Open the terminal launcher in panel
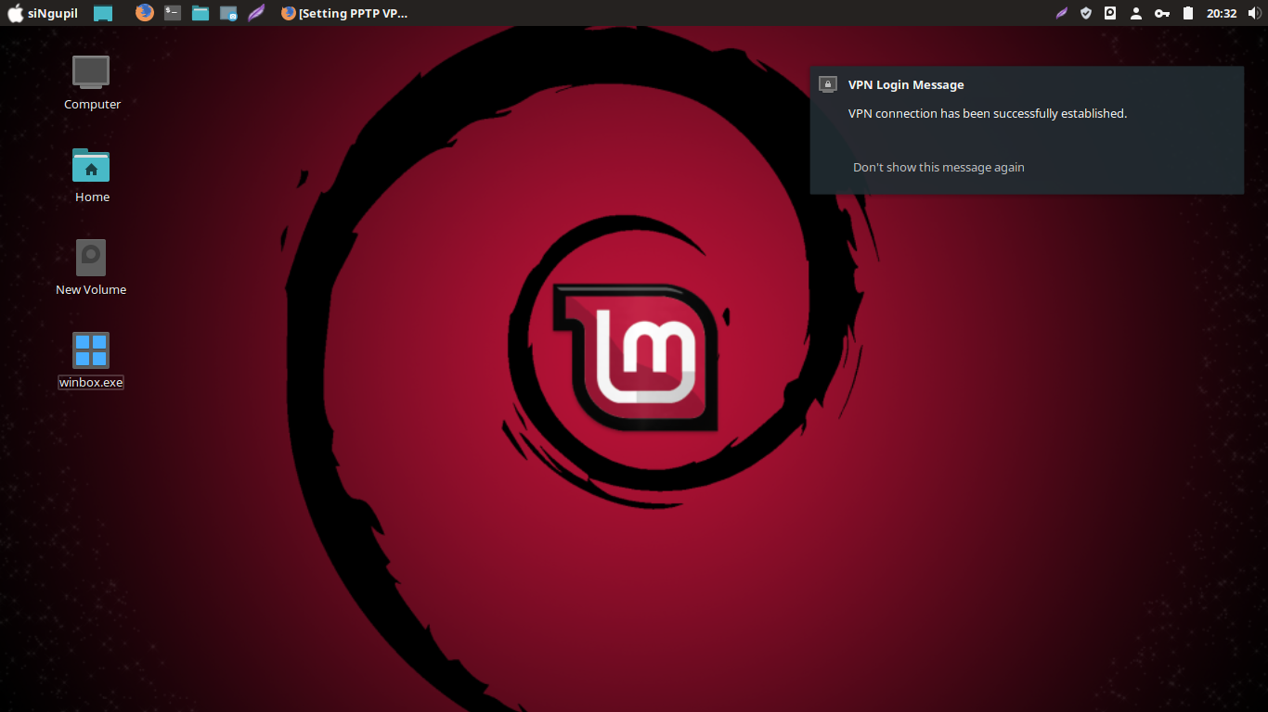 173,13
